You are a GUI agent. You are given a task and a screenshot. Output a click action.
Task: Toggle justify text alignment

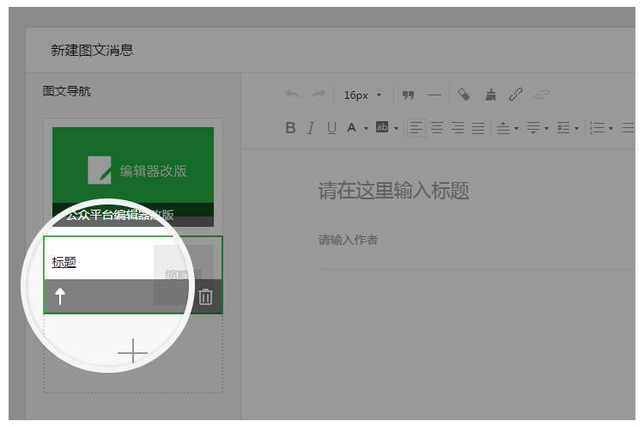click(478, 128)
